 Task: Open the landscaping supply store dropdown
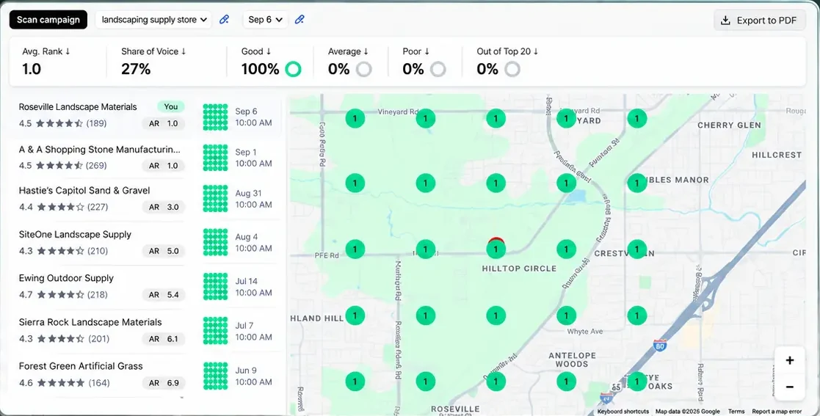(153, 20)
